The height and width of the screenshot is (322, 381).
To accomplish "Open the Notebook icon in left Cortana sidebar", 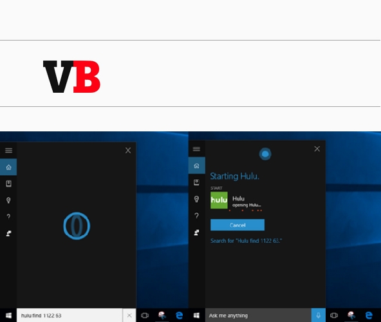I will point(8,184).
